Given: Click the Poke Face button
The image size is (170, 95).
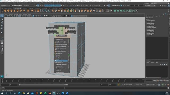Looking at the screenshot, I should [x=70, y=28].
